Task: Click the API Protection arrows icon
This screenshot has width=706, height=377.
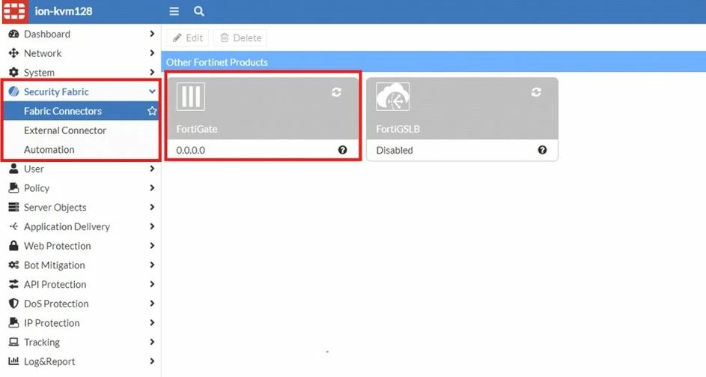Action: click(x=14, y=284)
